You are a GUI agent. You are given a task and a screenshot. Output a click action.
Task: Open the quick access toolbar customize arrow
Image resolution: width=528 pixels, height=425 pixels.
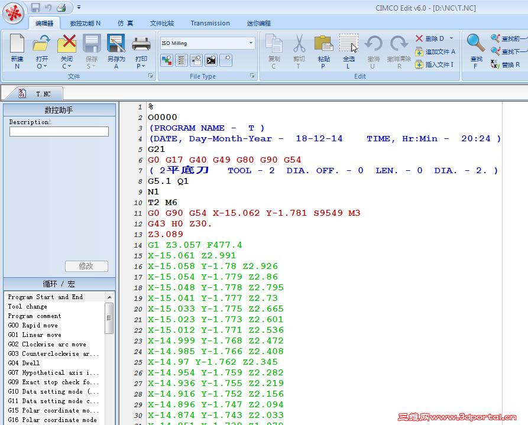coord(79,7)
